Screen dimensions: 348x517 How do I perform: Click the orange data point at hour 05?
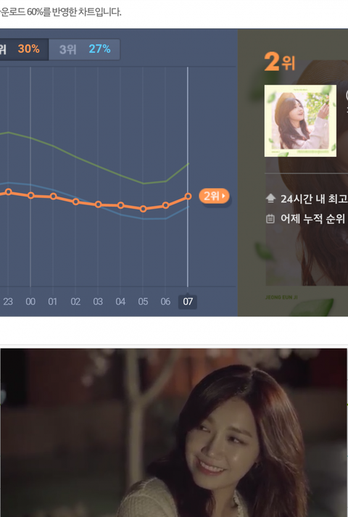pos(143,209)
